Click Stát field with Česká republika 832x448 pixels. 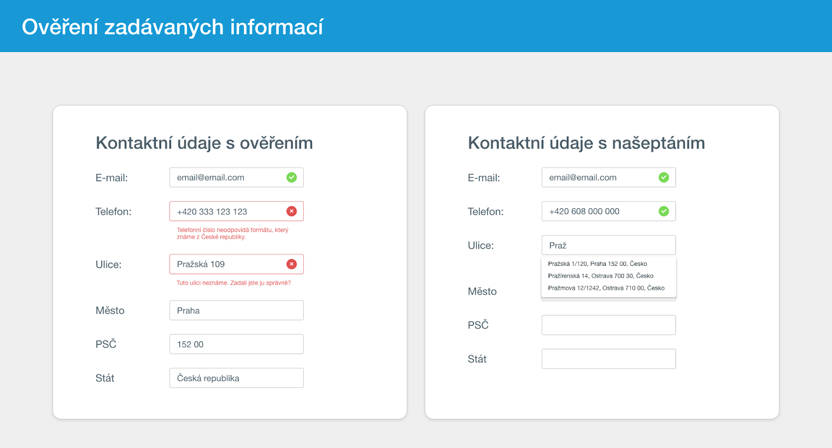237,378
